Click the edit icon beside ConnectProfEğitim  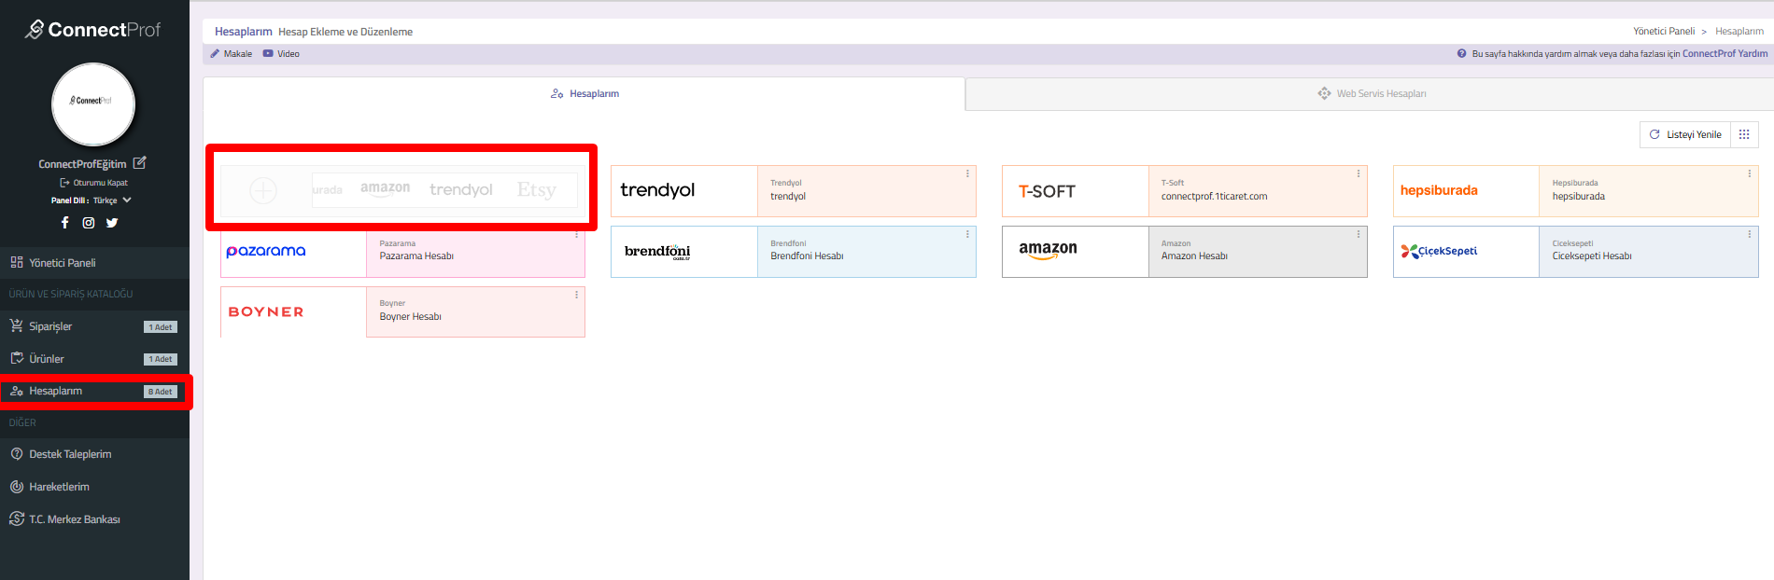(x=139, y=163)
